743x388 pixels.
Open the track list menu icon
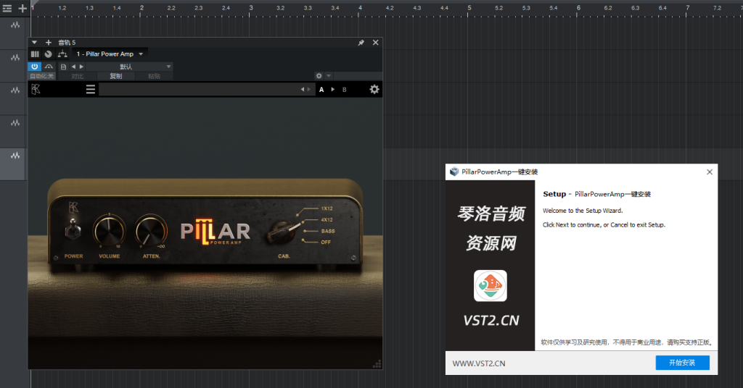pyautogui.click(x=7, y=8)
